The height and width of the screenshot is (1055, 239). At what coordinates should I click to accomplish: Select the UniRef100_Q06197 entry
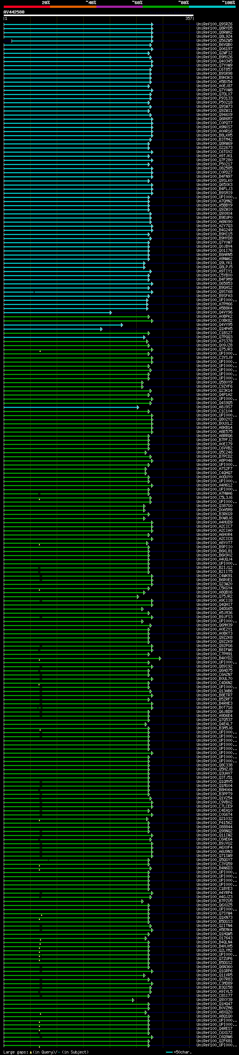[214, 49]
